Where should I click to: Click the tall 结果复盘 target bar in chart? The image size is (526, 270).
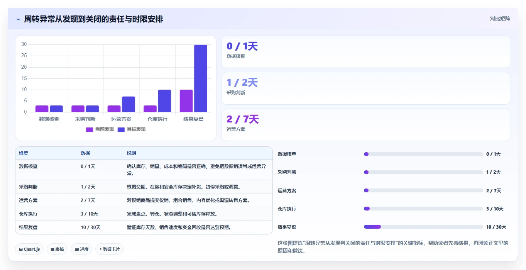(x=201, y=78)
